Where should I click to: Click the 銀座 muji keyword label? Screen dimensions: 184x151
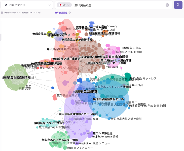point(80,101)
